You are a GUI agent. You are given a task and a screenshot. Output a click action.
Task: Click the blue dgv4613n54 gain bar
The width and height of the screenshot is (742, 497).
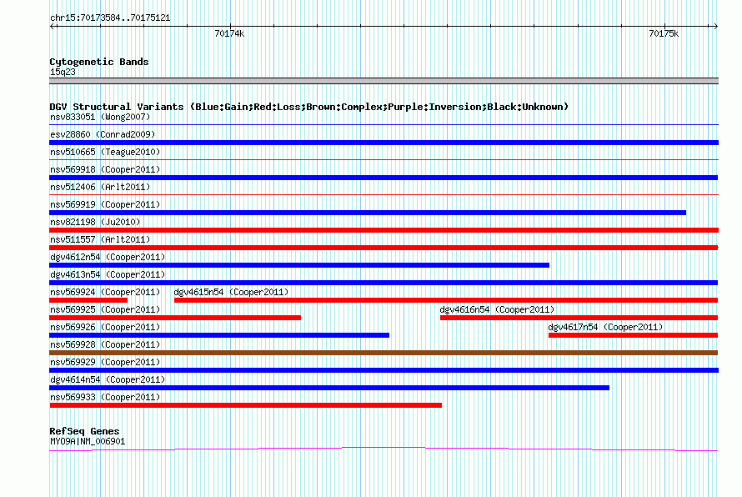click(384, 283)
